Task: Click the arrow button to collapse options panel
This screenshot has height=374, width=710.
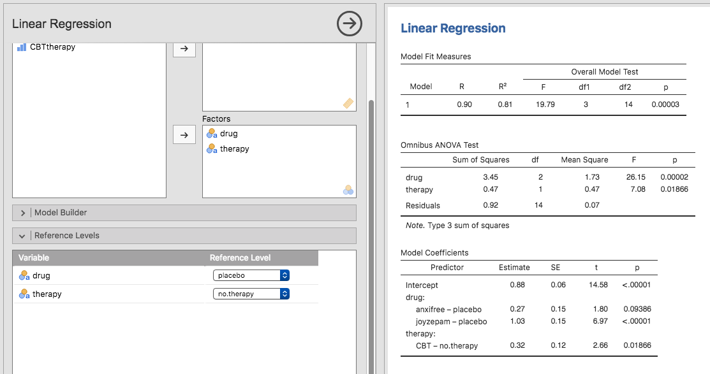Action: tap(349, 24)
